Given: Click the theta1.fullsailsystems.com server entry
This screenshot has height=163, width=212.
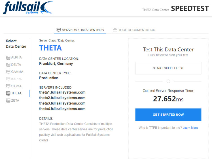Looking at the screenshot, I should pos(62,92).
